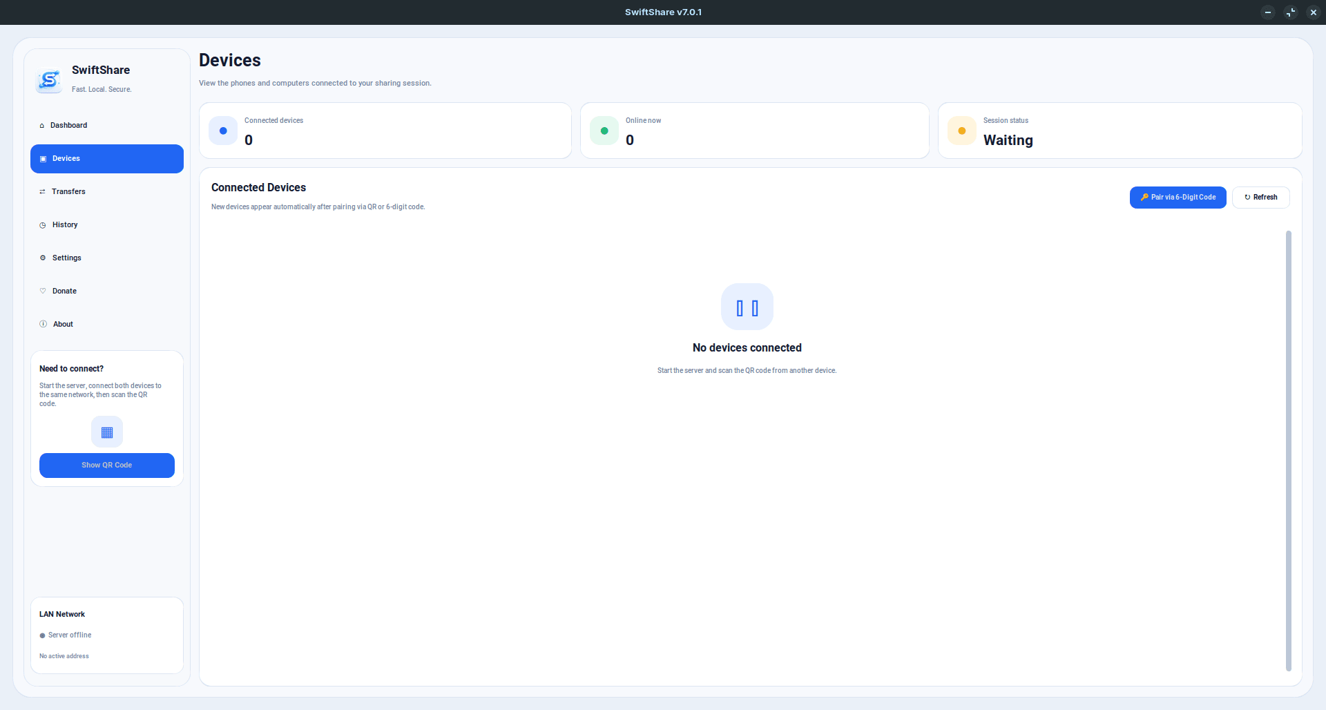This screenshot has height=710, width=1326.
Task: Click the Show QR Code button
Action: tap(107, 466)
